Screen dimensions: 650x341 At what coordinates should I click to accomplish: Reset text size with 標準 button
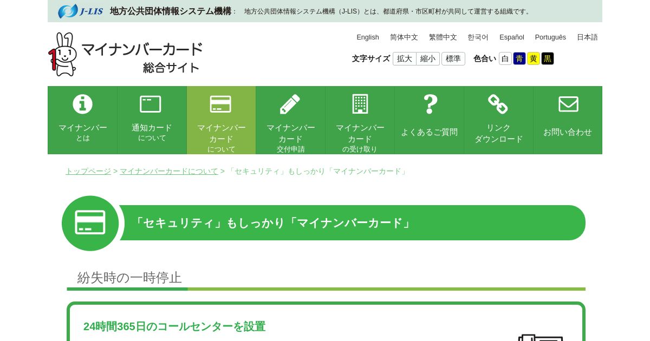tap(453, 58)
